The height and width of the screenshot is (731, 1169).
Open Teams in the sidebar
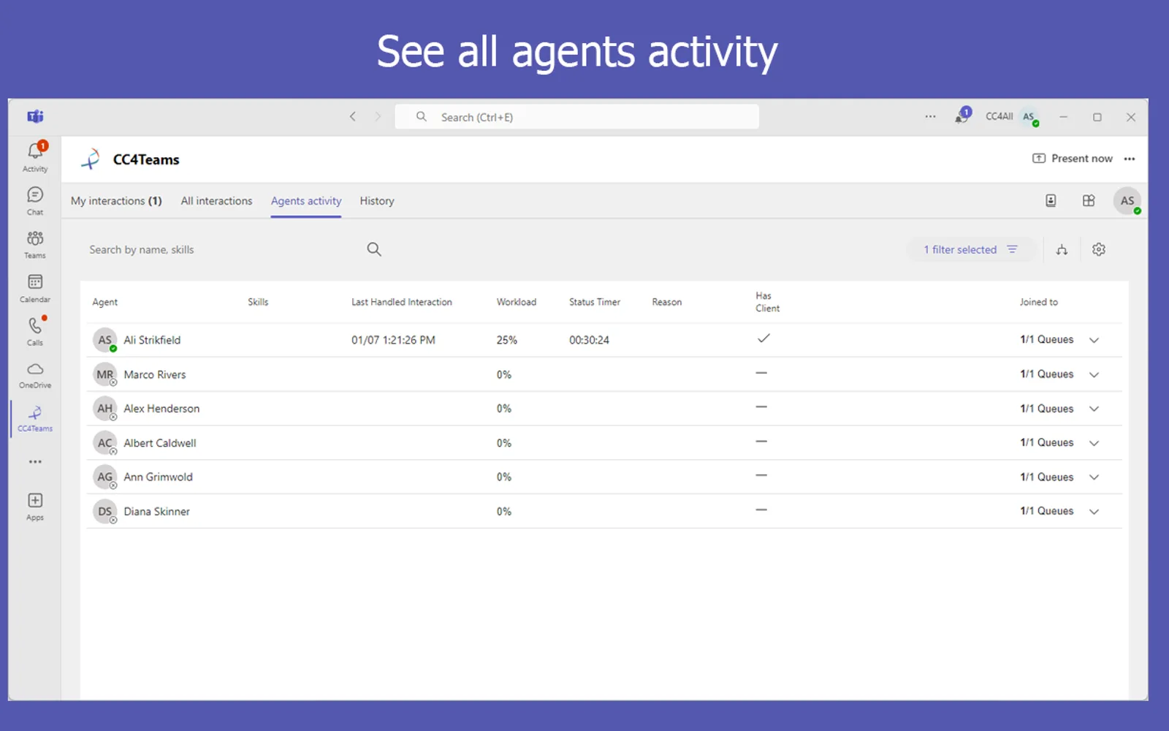[35, 245]
